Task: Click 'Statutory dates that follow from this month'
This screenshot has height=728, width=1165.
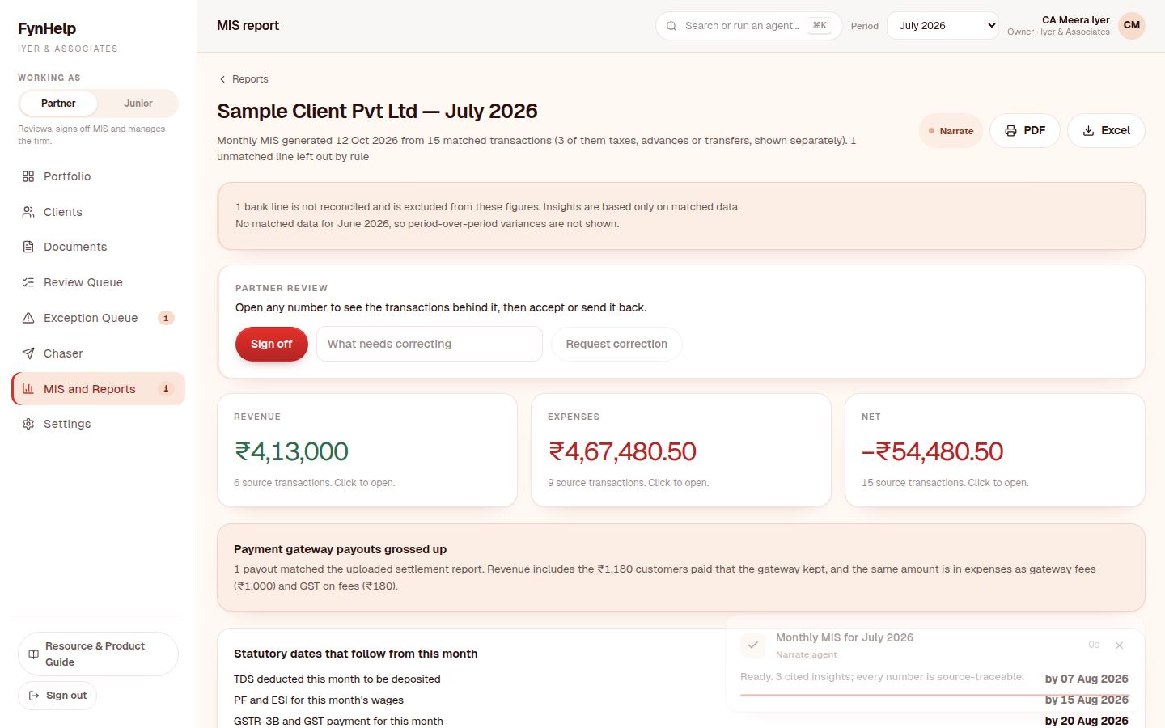Action: tap(356, 654)
